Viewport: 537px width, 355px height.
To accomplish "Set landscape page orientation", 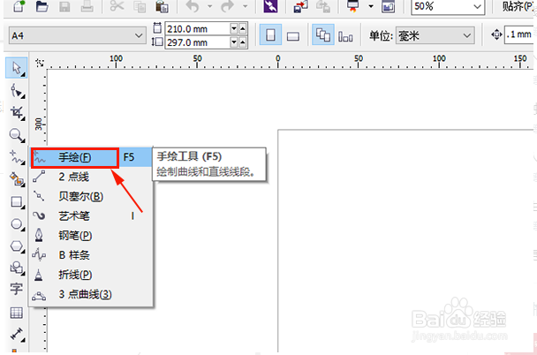I will click(x=293, y=36).
